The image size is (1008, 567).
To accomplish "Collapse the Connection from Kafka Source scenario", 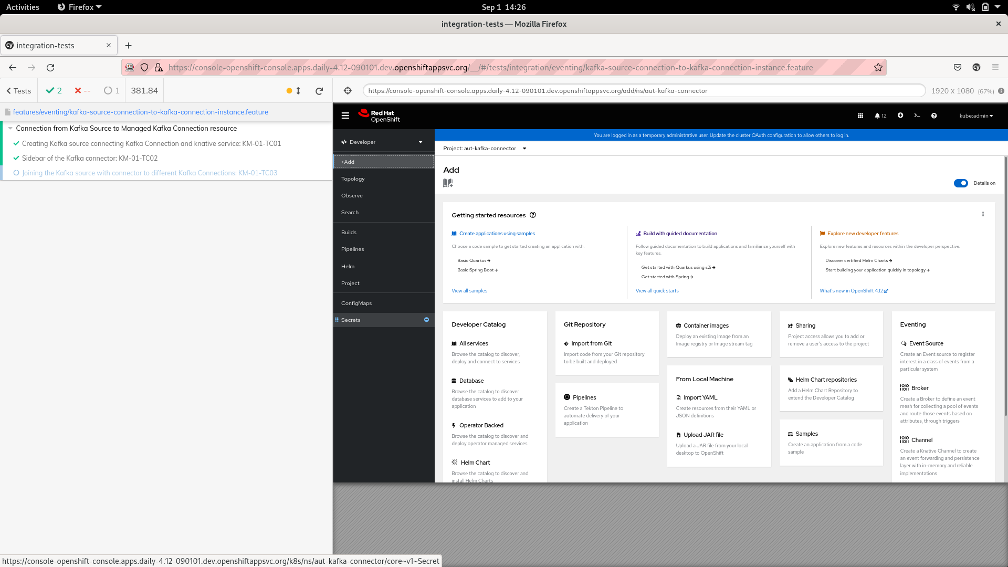I will point(9,128).
